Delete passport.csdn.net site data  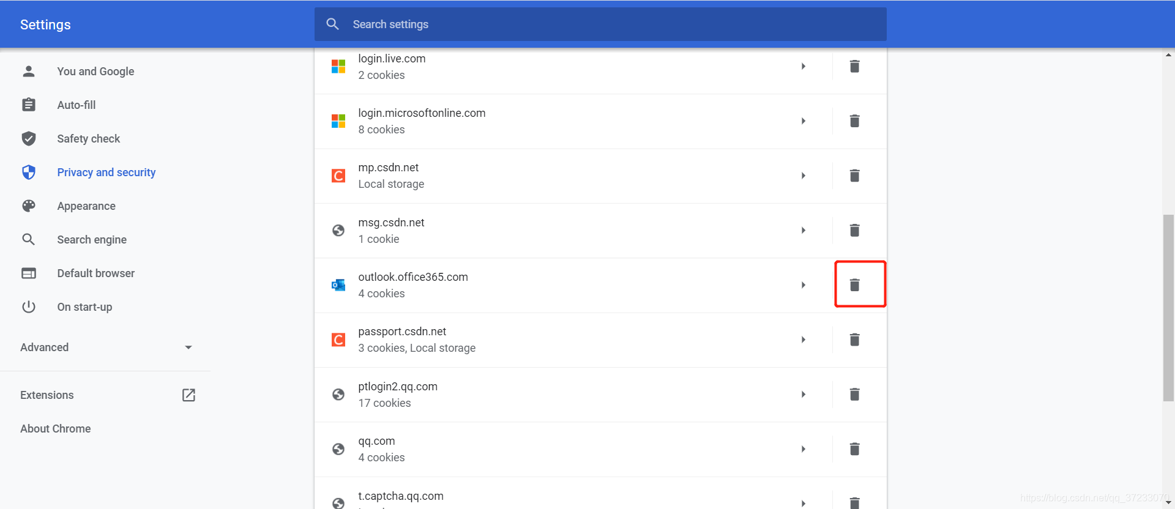tap(854, 340)
